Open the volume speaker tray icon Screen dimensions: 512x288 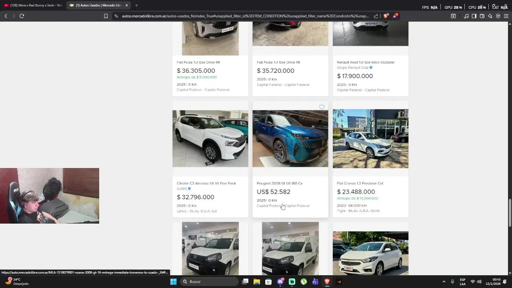pos(479,282)
